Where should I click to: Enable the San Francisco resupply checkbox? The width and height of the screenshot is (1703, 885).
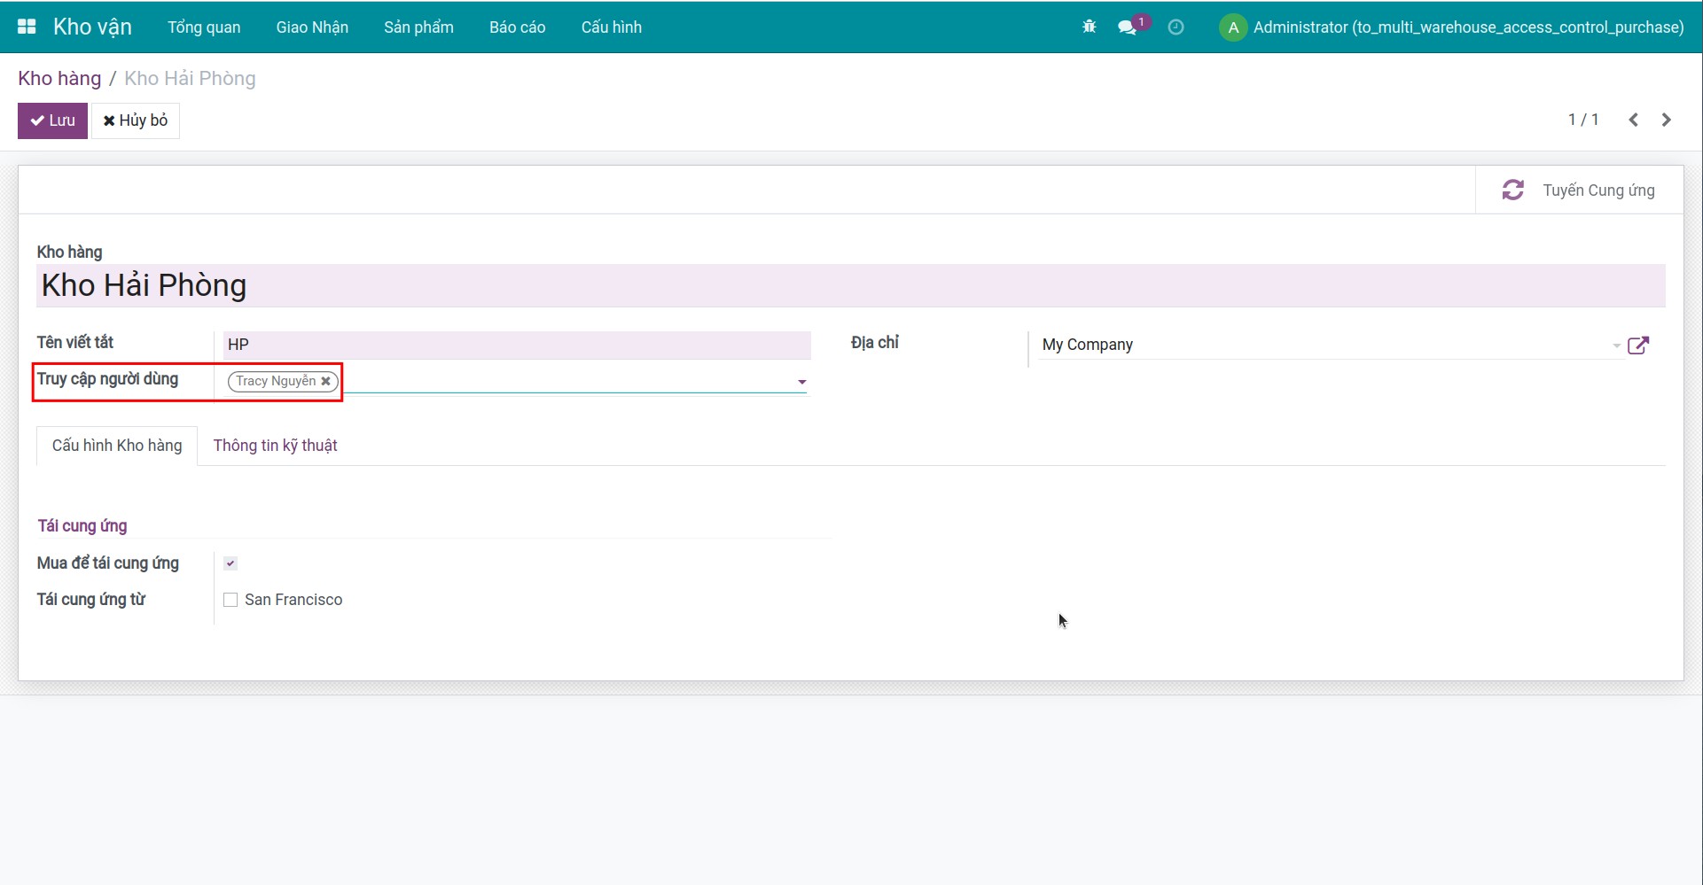click(x=230, y=600)
